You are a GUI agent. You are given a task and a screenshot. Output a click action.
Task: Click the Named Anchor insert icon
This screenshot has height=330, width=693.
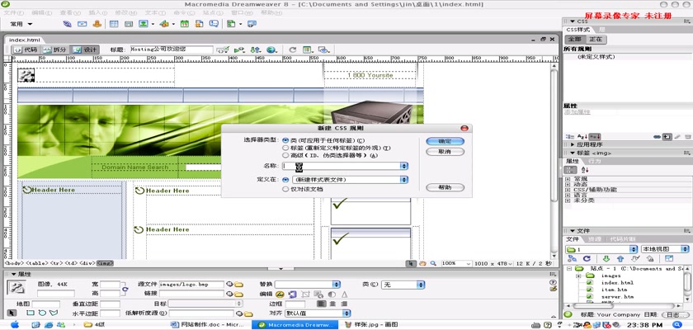point(97,24)
